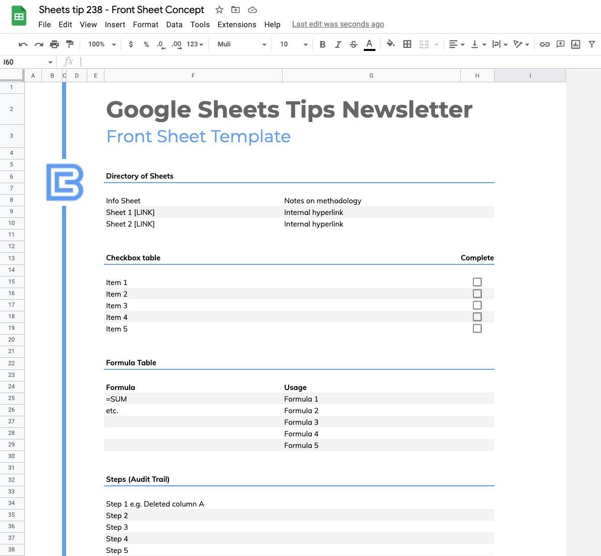Open the vertical align dropdown

tap(478, 44)
